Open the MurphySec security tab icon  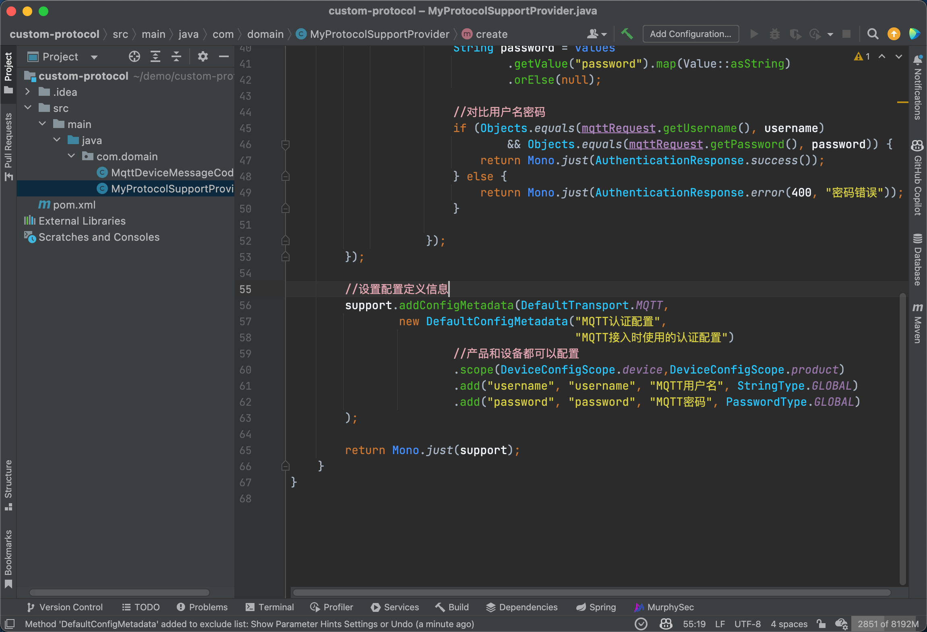click(x=637, y=607)
